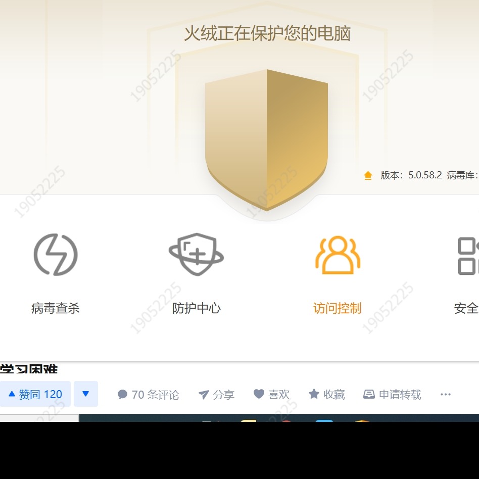Select the 防护中心 label
Screen dimensions: 479x479
[196, 308]
